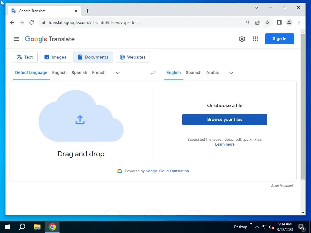
Task: Switch to Websites translation mode
Action: coord(133,57)
